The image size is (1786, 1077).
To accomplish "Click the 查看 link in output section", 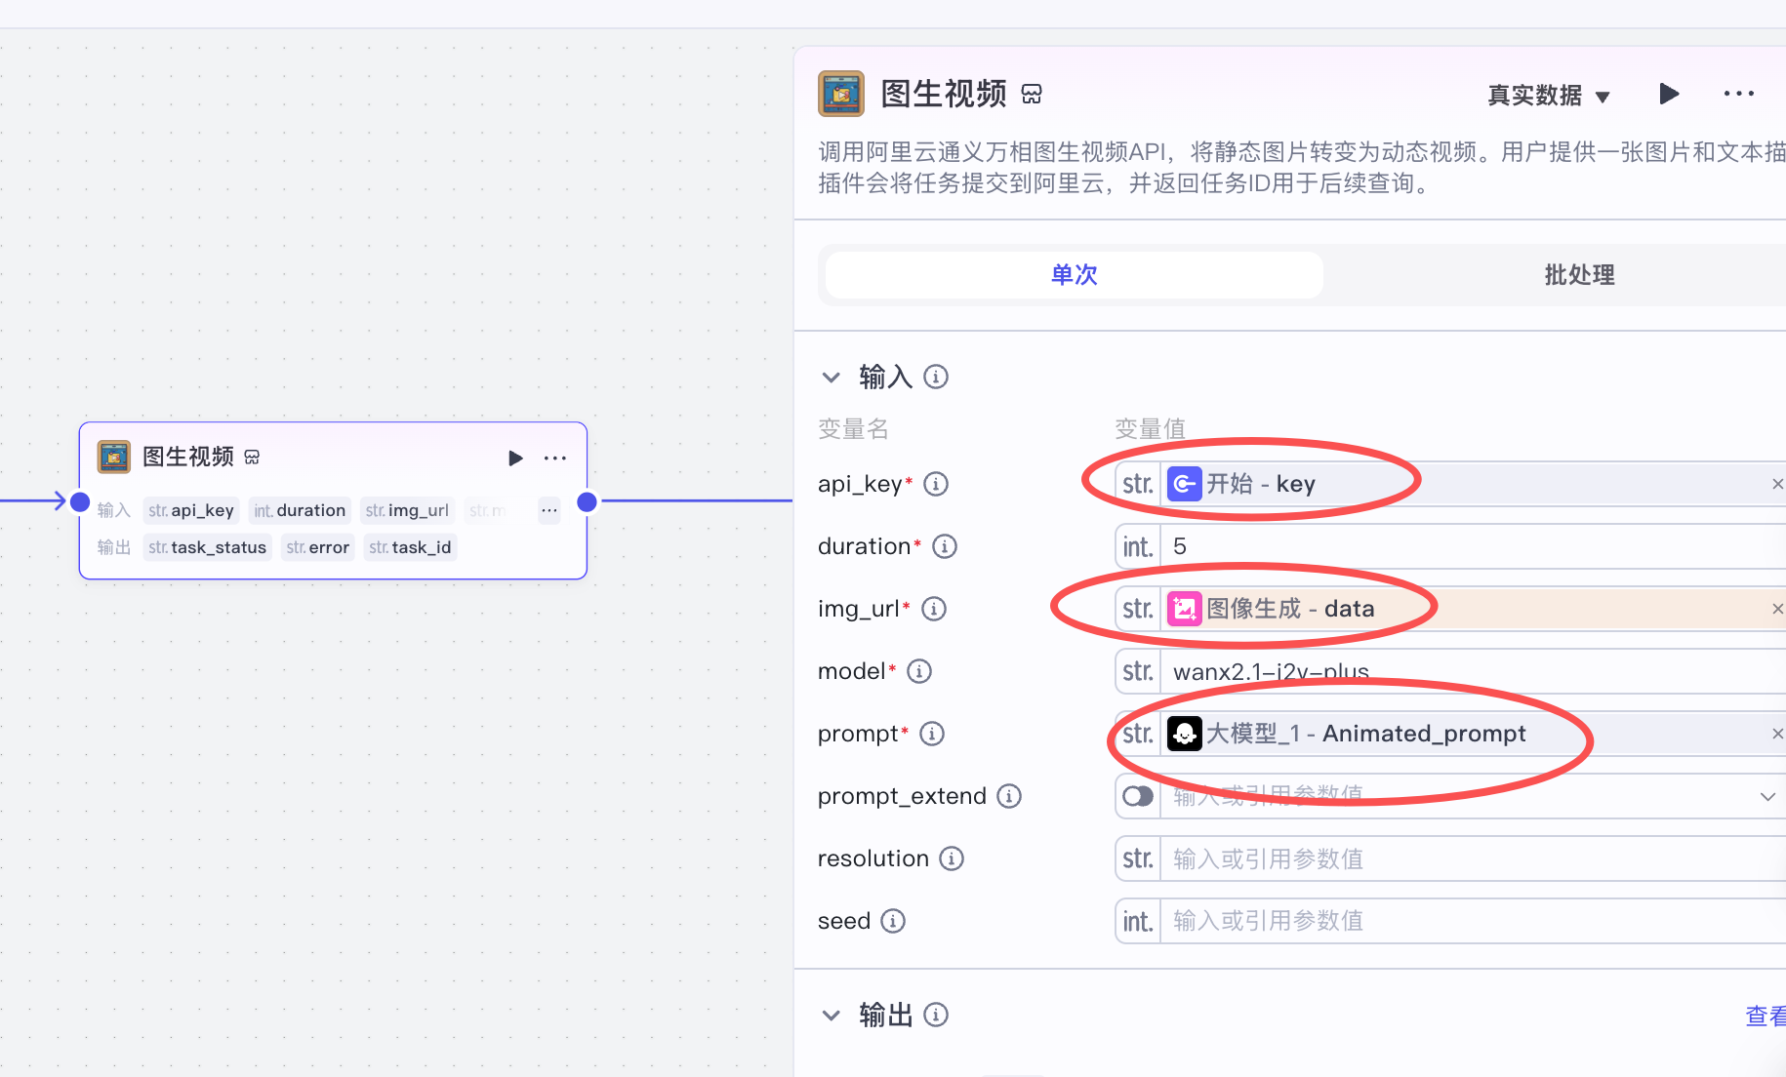I will [x=1765, y=1016].
